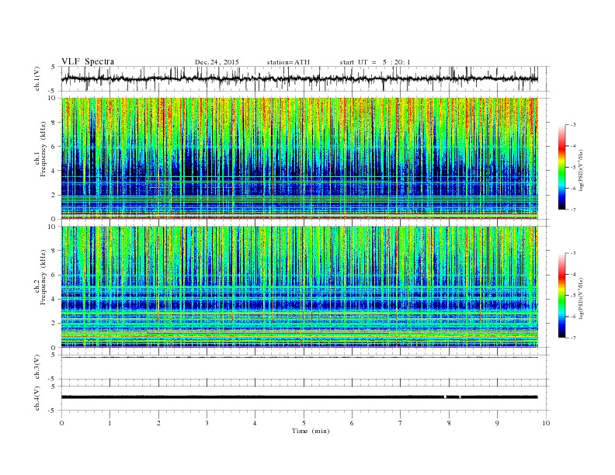Click the "1" minute tick label on time axis
615x475 pixels.
109,423
